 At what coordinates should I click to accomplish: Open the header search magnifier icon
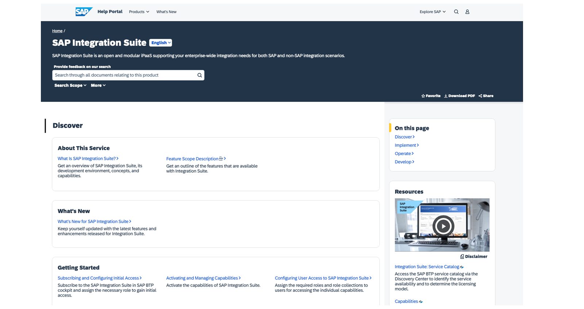pyautogui.click(x=456, y=12)
